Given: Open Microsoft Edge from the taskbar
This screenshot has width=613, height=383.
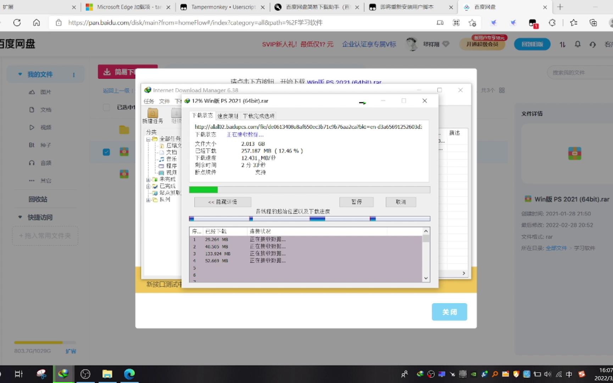Looking at the screenshot, I should click(129, 374).
